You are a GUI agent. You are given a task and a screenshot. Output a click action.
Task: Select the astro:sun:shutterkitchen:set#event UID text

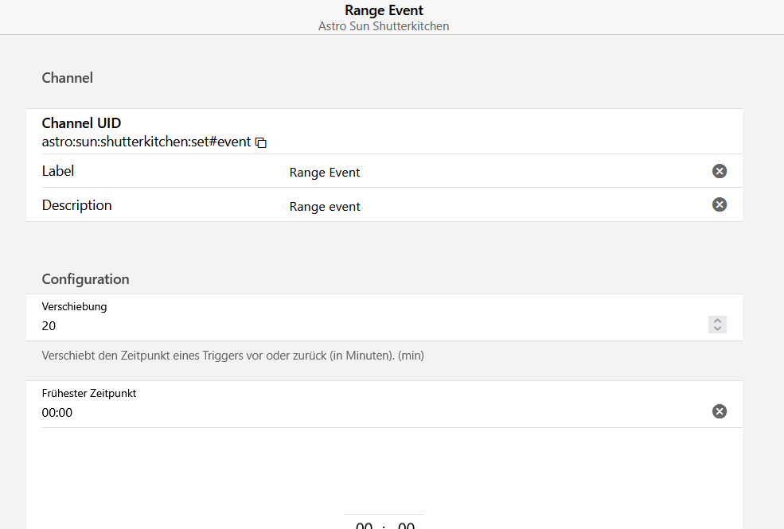146,142
